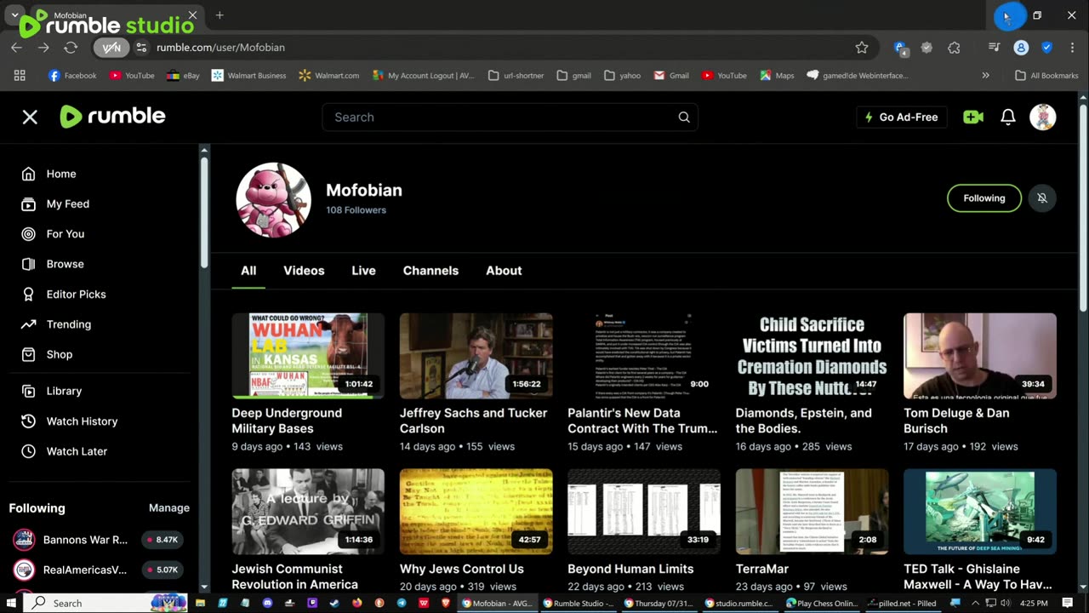Click Manage next to Following
The height and width of the screenshot is (613, 1089).
click(169, 508)
